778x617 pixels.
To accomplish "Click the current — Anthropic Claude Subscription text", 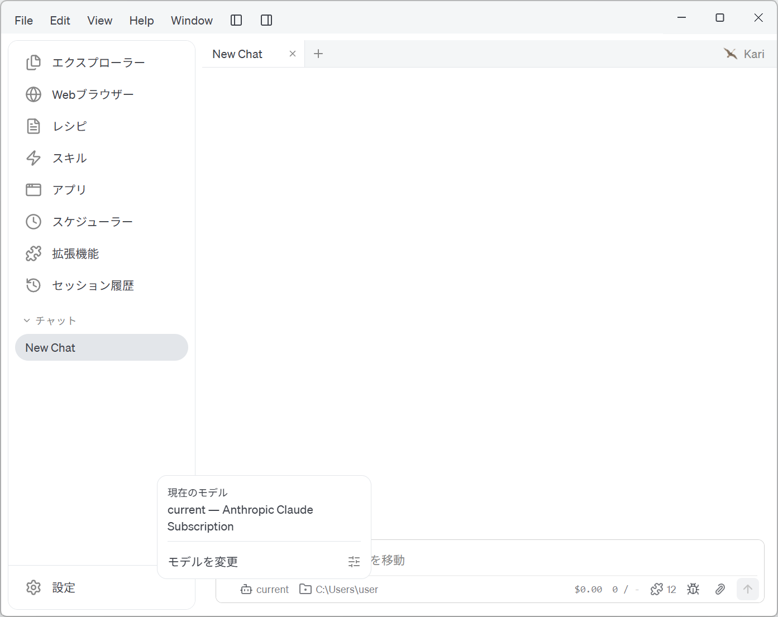I will (x=240, y=518).
